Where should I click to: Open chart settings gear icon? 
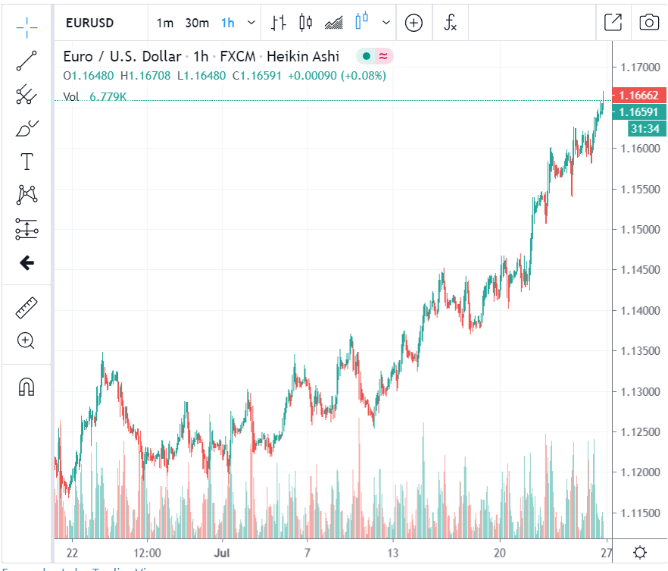640,553
